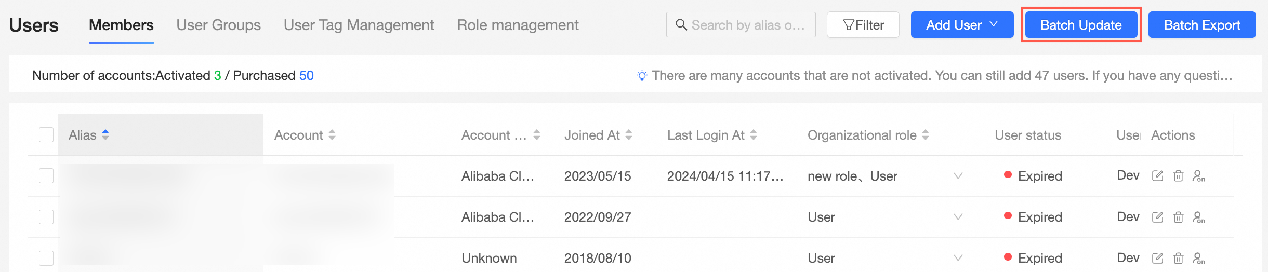Switch to the User Groups tab
The image size is (1268, 272).
click(x=219, y=25)
